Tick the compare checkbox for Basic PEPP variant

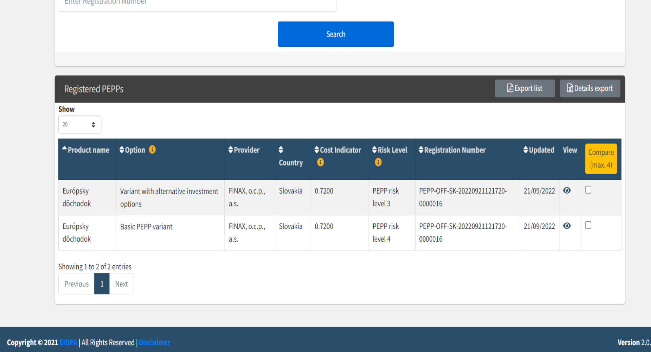point(588,225)
